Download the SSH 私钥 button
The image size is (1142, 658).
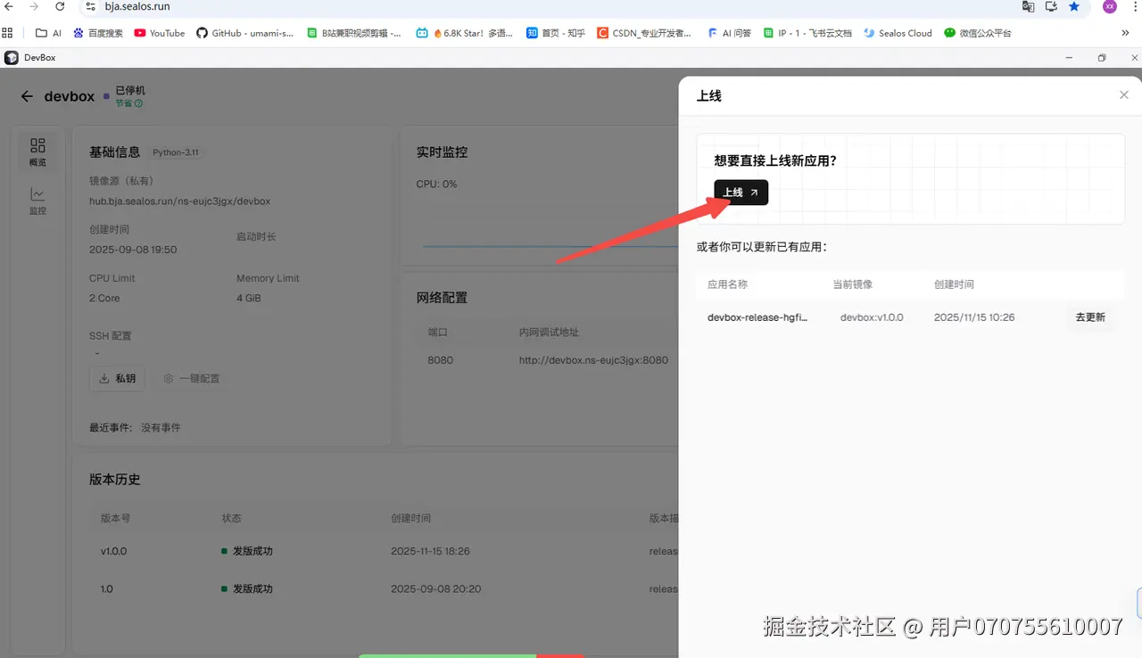point(117,378)
